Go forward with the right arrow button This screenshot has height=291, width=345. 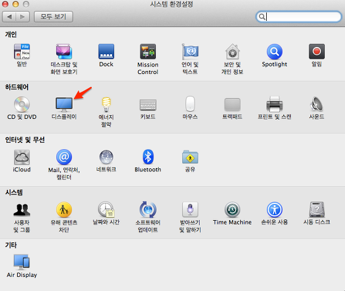(x=22, y=17)
